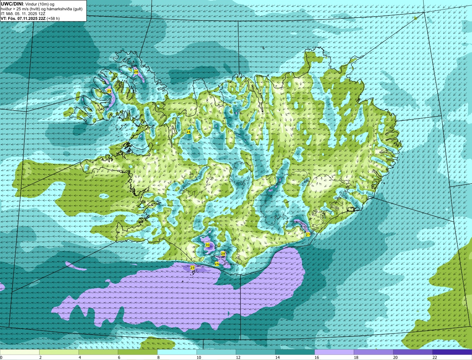Click the 0–2 m/s pale yellow legend swatch
This screenshot has height=360, width=472.
(20, 352)
